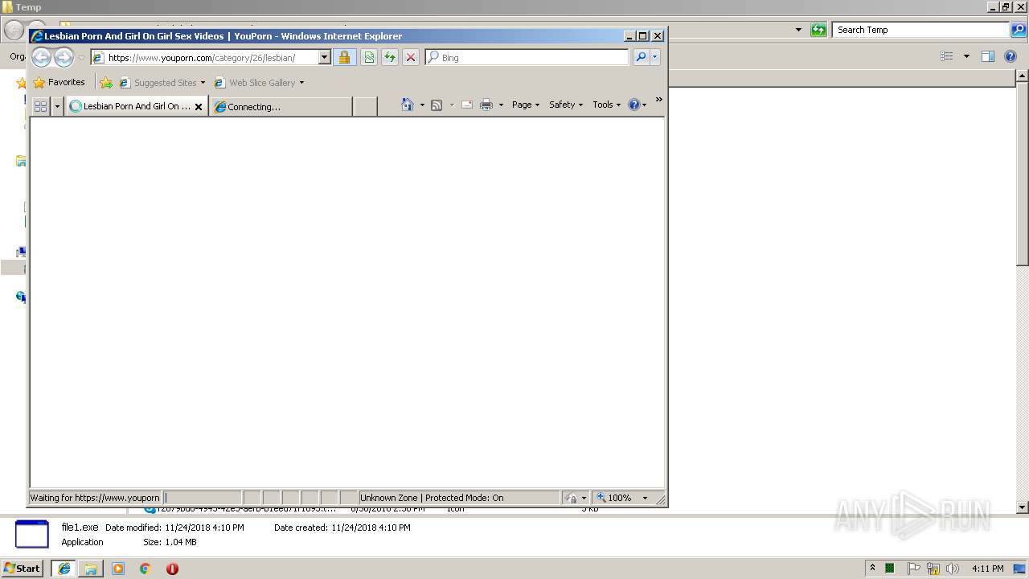Close the first browser tab
The width and height of the screenshot is (1029, 579).
pos(199,106)
